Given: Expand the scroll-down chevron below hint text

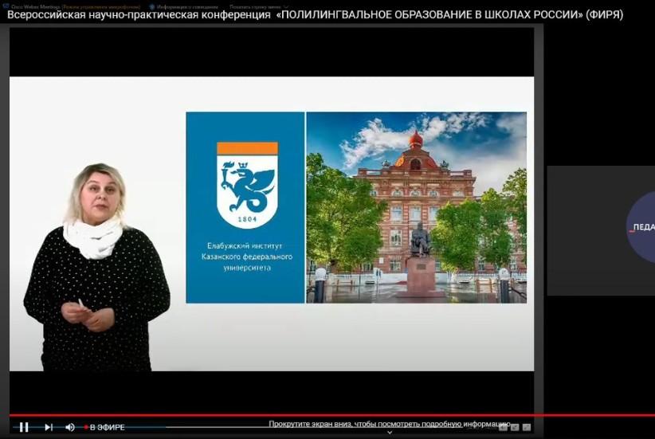Looking at the screenshot, I should (390, 433).
